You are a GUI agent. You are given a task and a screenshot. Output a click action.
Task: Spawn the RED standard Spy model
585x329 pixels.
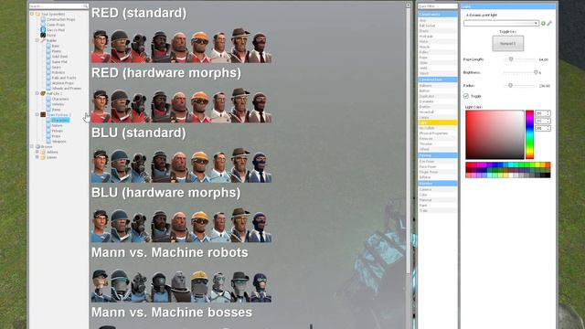click(261, 46)
